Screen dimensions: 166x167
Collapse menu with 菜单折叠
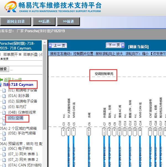pos(30,54)
